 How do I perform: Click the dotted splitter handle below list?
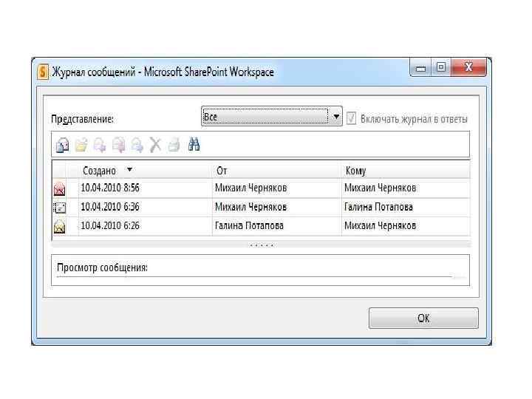coord(262,245)
